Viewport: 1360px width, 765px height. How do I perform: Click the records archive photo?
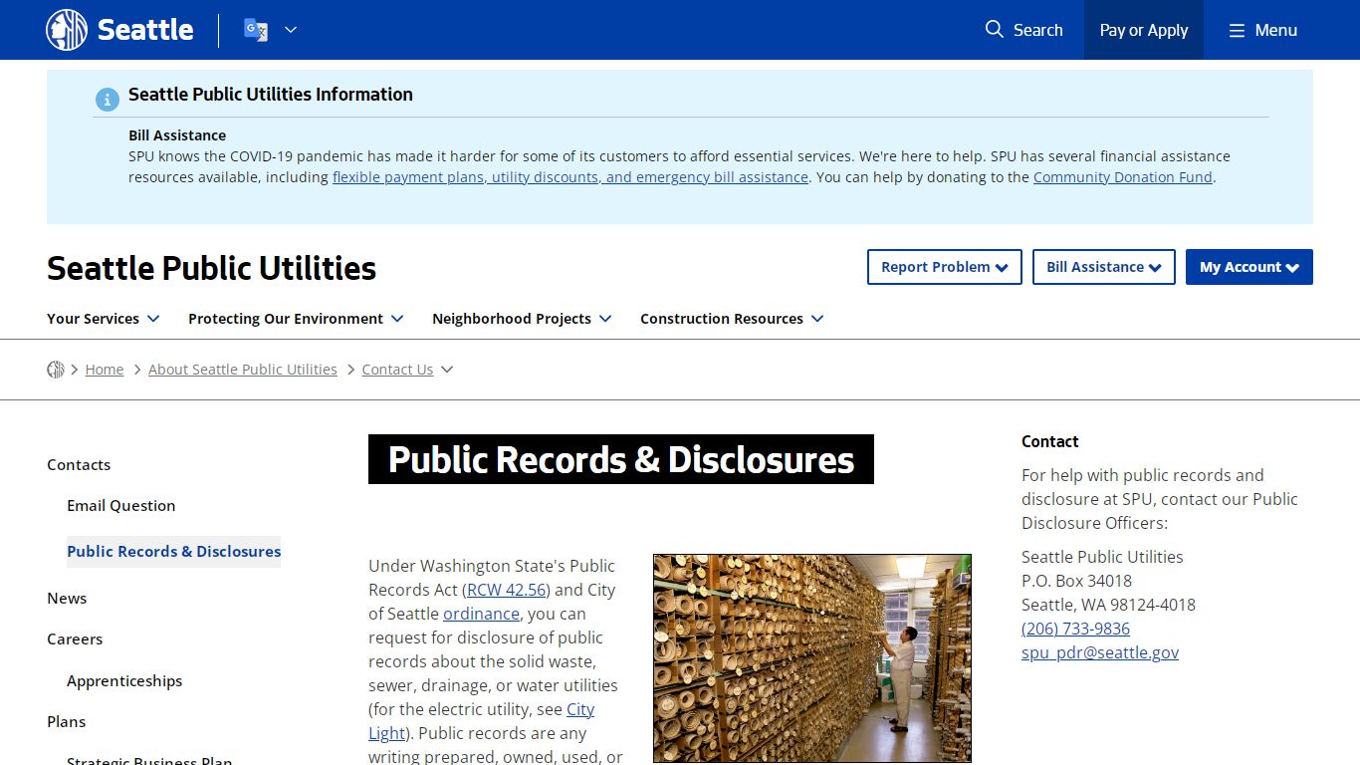pyautogui.click(x=812, y=658)
